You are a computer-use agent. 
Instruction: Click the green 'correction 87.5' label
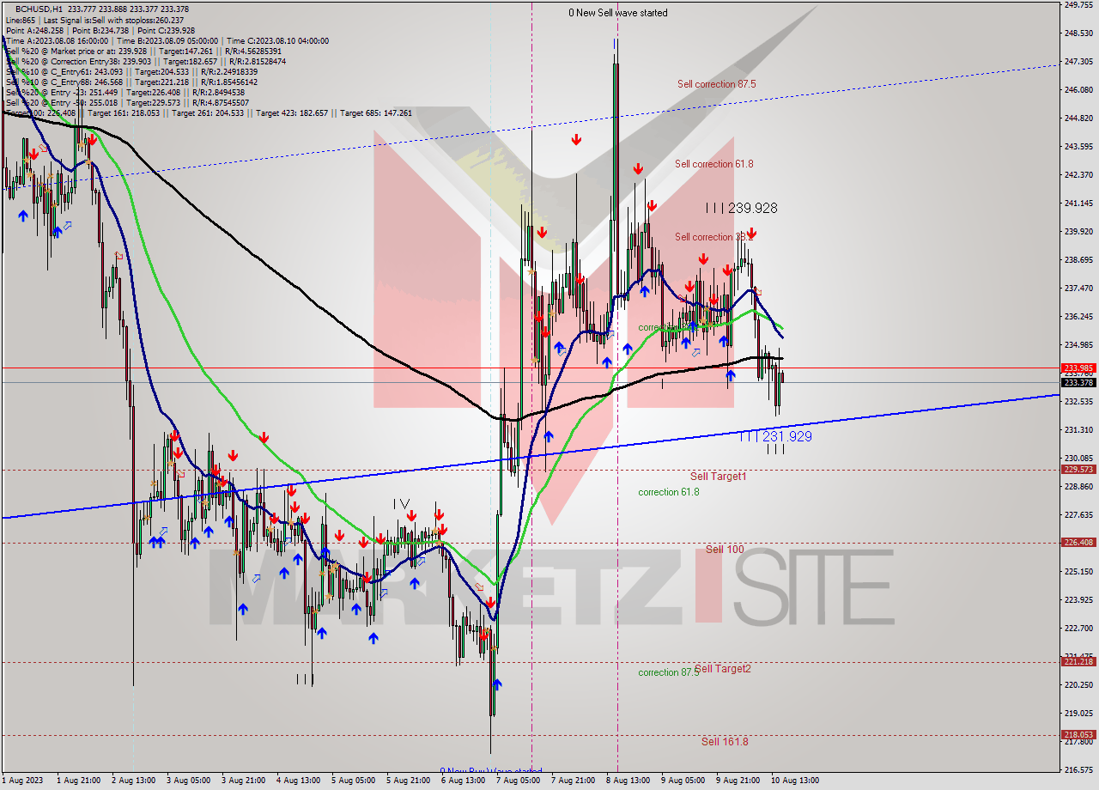[x=668, y=672]
